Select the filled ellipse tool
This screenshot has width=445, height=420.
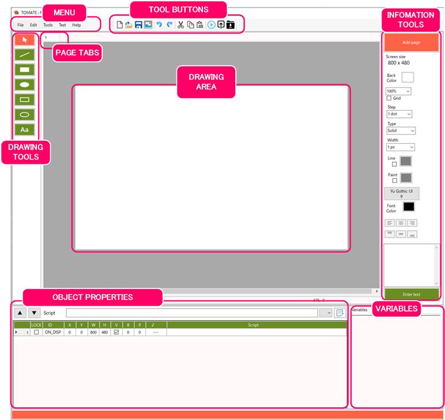click(24, 85)
